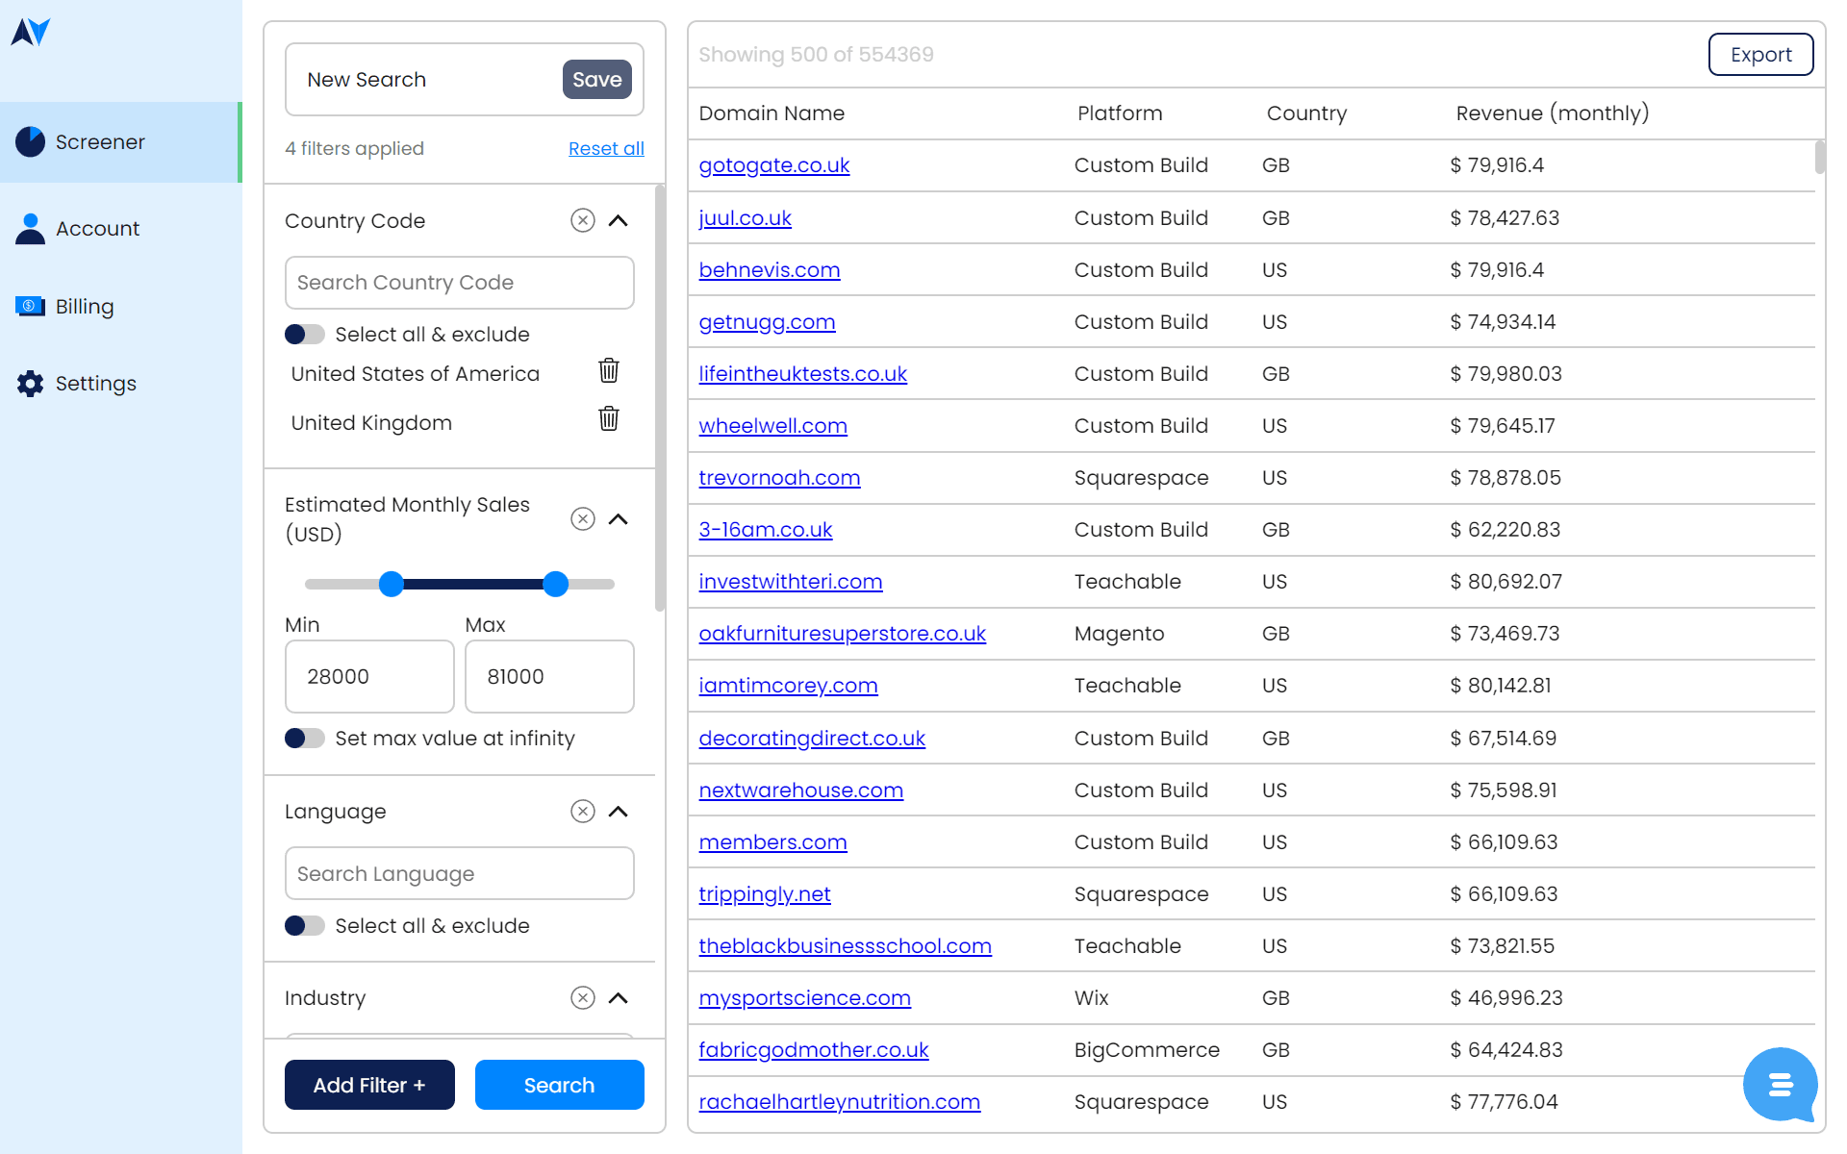Toggle Country Code select all & exclude
The width and height of the screenshot is (1847, 1154).
pos(305,335)
